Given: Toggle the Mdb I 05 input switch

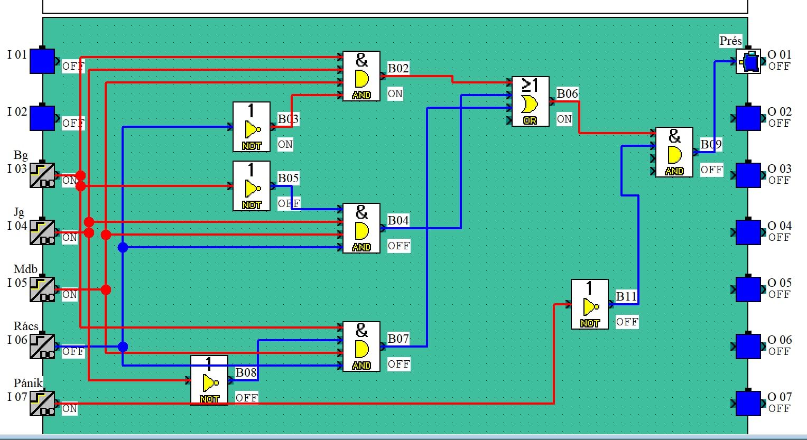Looking at the screenshot, I should coord(42,289).
